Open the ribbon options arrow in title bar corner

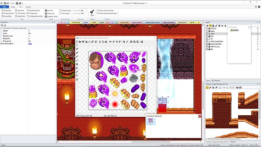click(x=256, y=7)
